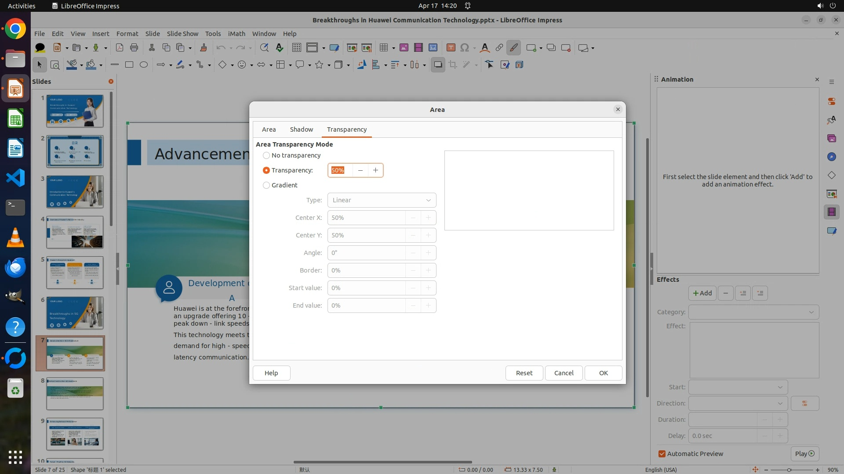This screenshot has height=474, width=844.
Task: Open the animation Start dropdown
Action: [738, 387]
